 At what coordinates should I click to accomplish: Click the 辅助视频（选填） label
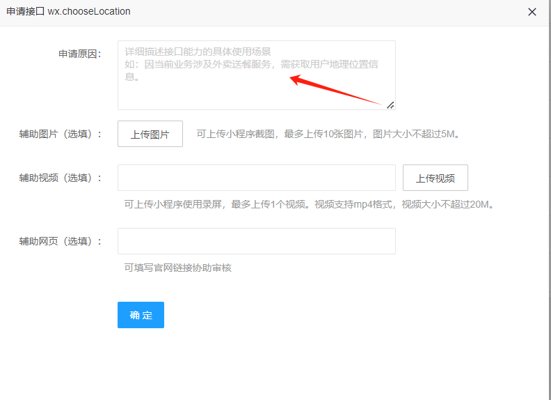[x=61, y=178]
